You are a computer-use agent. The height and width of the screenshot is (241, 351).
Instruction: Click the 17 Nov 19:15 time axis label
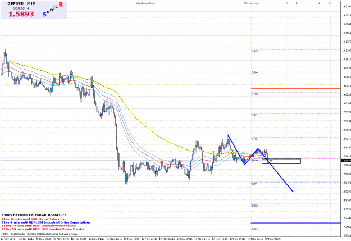(238, 239)
